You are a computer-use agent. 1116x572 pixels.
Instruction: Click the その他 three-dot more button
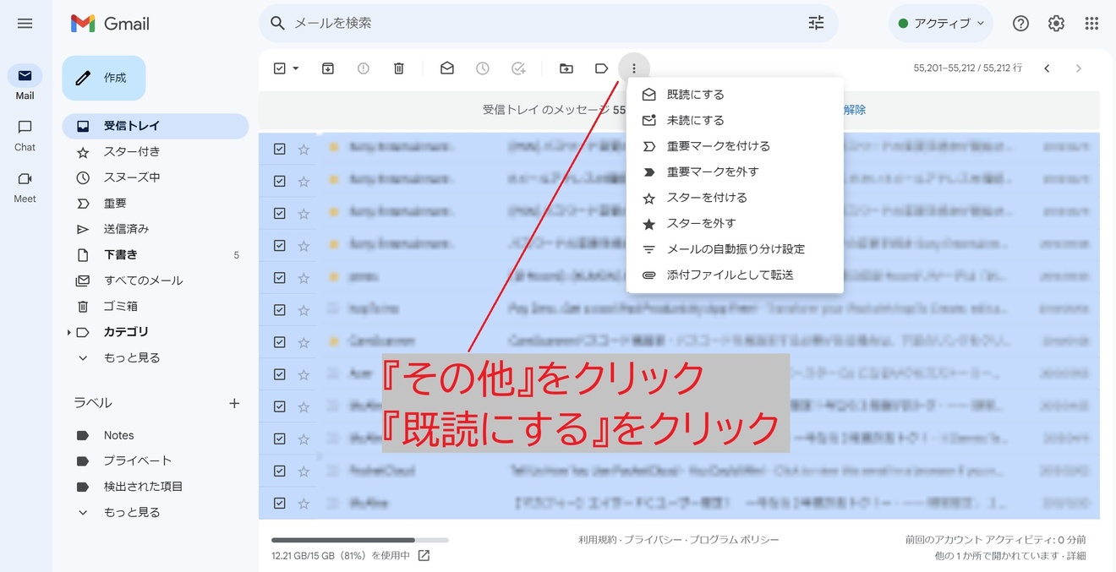coord(634,68)
